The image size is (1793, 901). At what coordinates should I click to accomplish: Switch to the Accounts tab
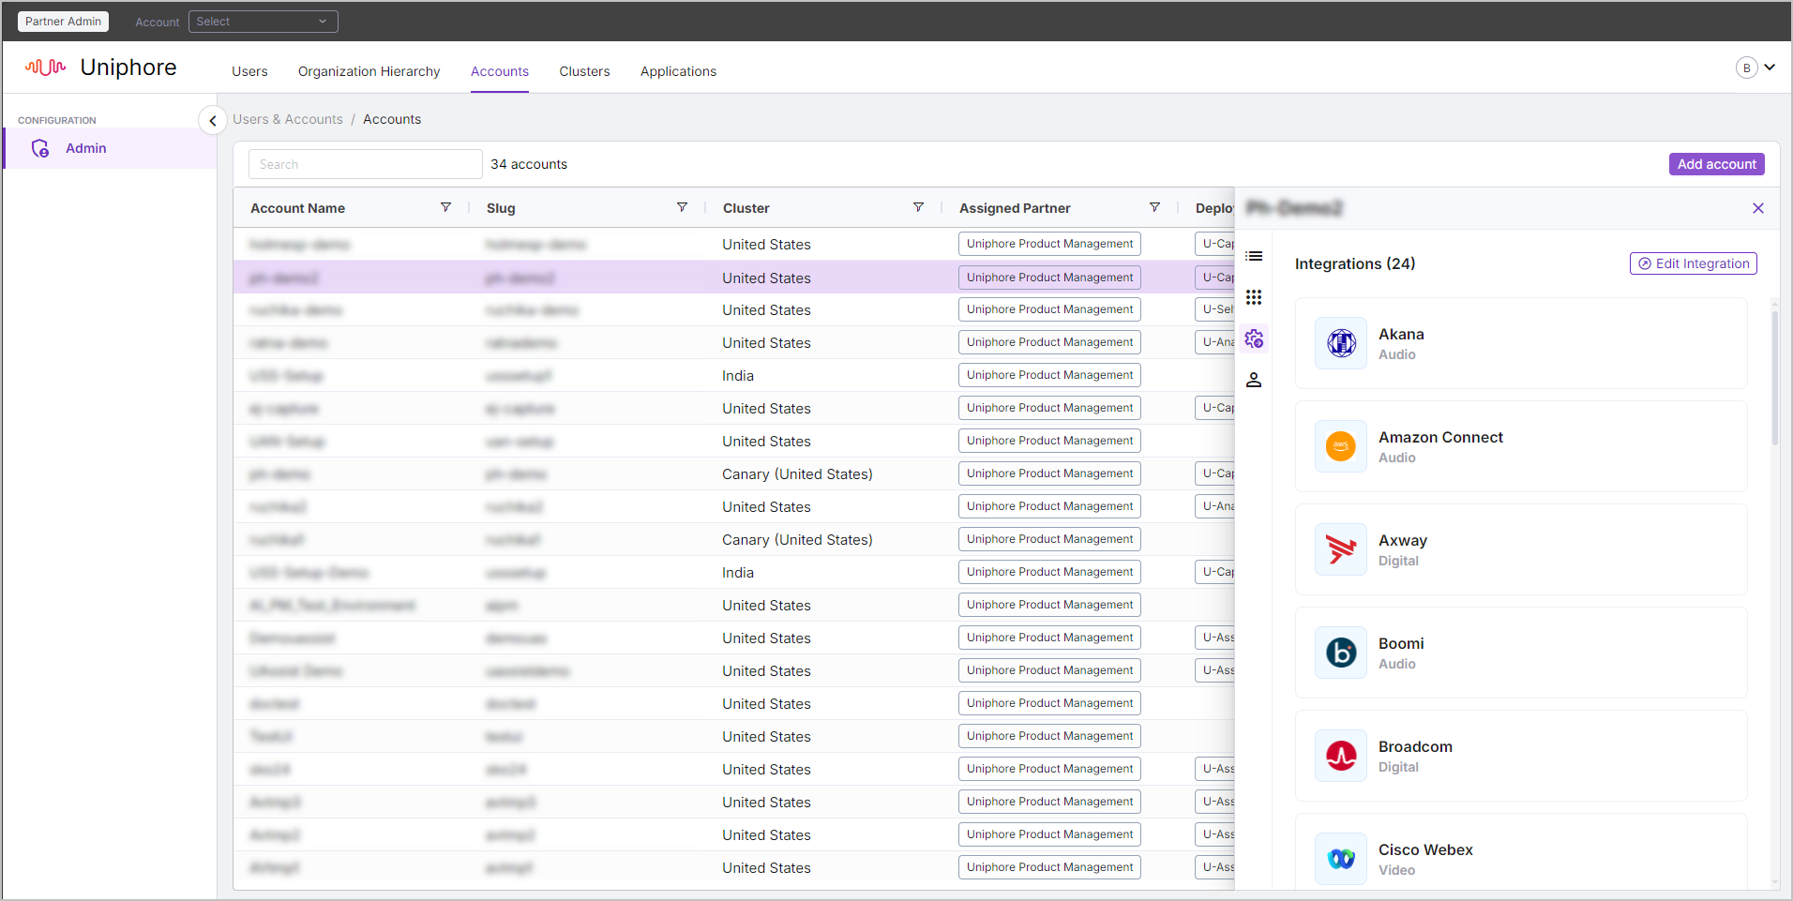pyautogui.click(x=500, y=71)
